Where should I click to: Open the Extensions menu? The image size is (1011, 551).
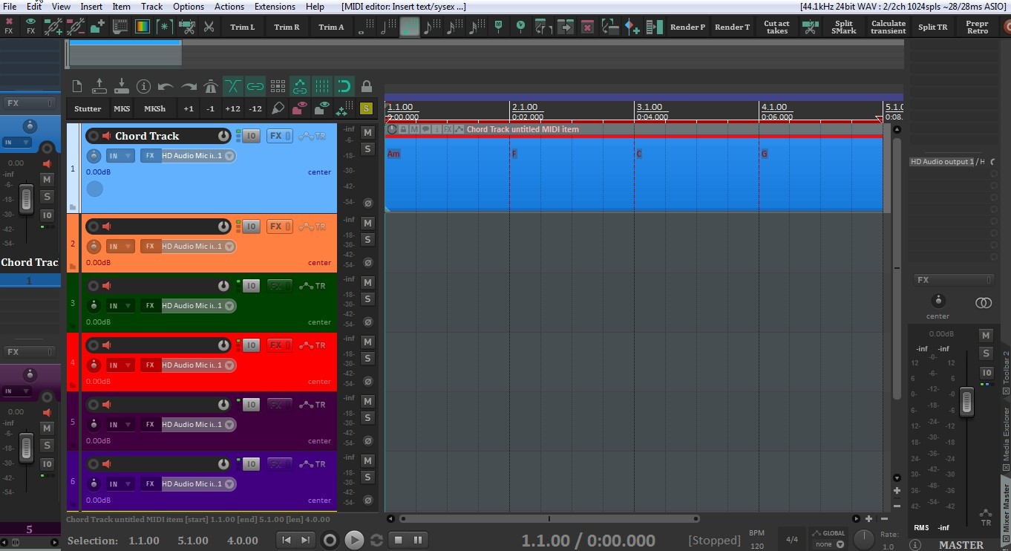pyautogui.click(x=275, y=6)
